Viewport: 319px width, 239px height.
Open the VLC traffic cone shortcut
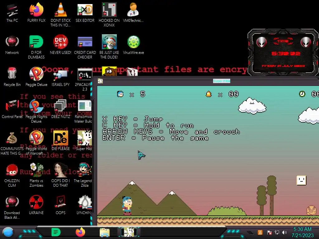click(x=60, y=15)
